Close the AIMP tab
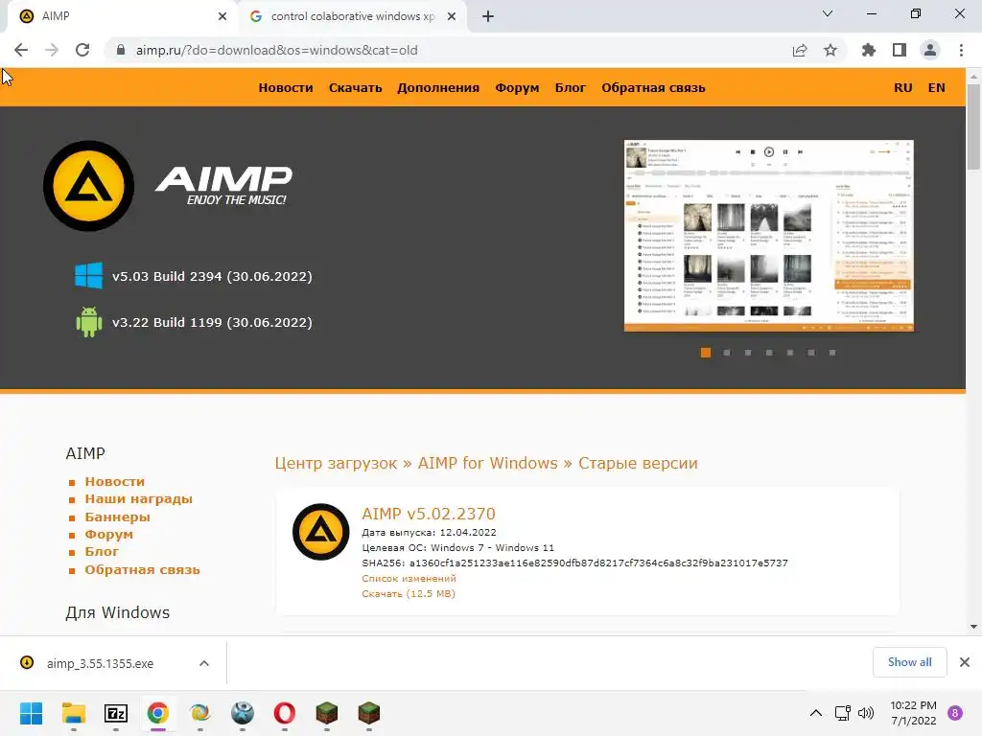 click(222, 16)
